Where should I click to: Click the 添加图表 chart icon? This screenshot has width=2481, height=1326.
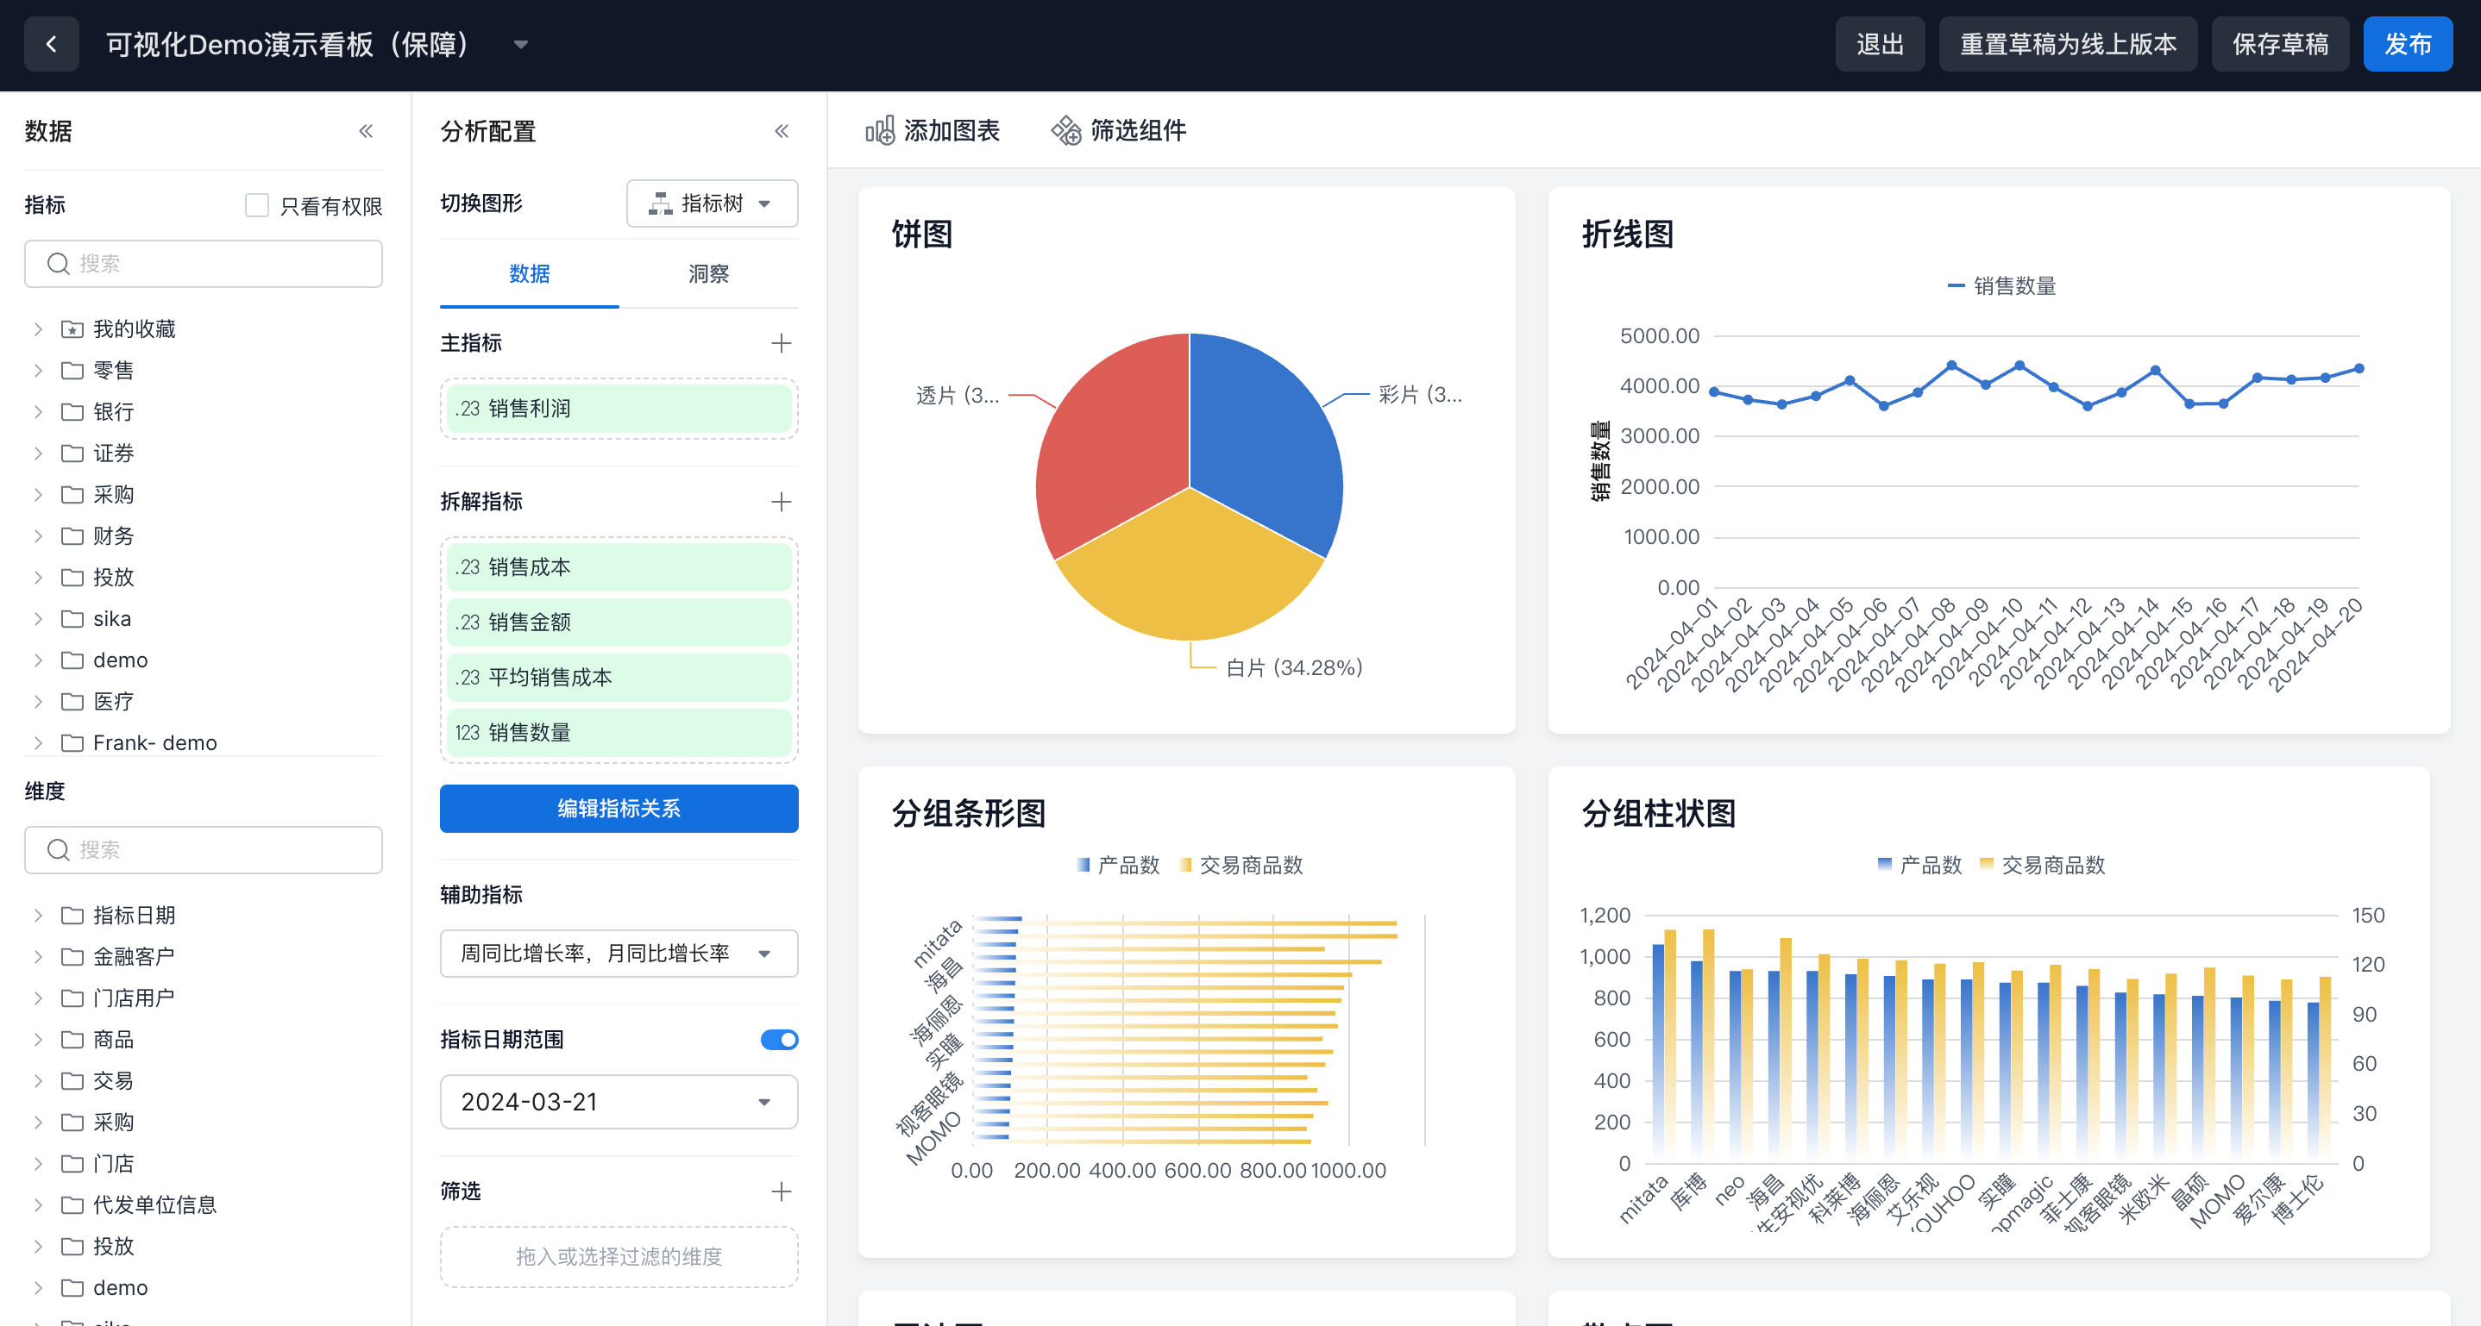[x=879, y=130]
